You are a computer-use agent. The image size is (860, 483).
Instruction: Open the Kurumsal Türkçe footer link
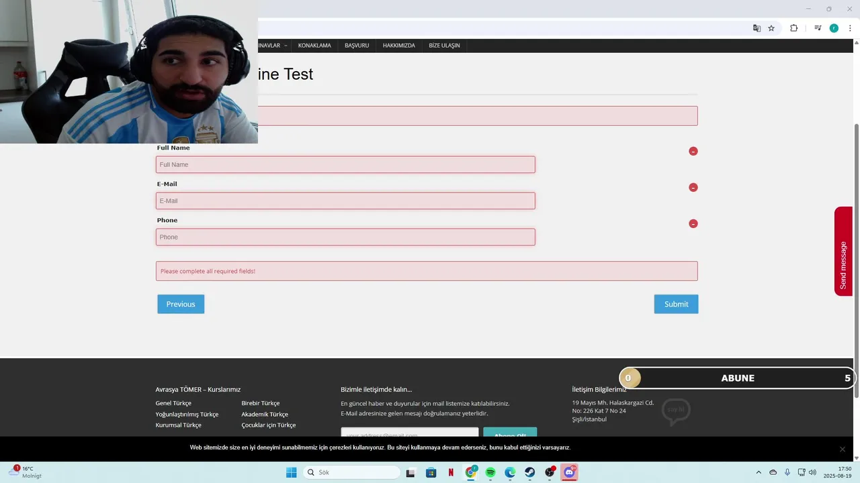point(178,425)
